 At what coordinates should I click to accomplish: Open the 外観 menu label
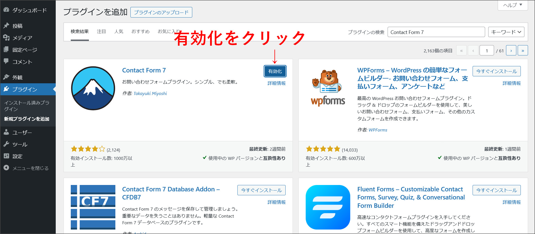pos(18,77)
